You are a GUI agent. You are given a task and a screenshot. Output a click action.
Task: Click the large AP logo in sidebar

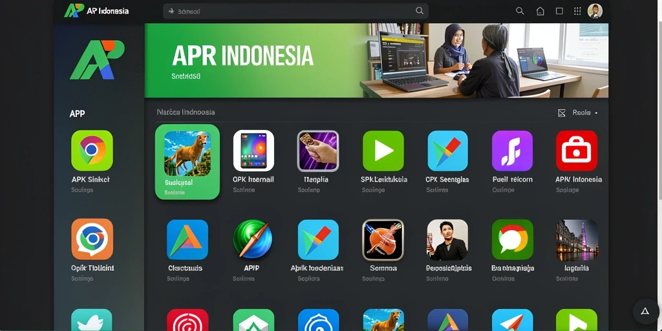[97, 60]
